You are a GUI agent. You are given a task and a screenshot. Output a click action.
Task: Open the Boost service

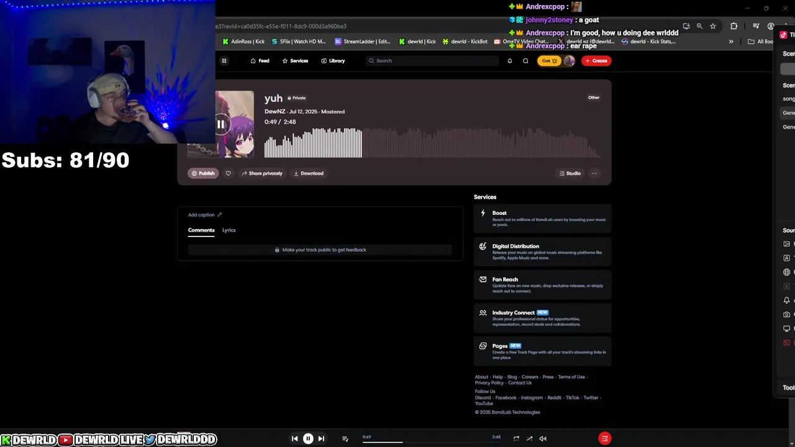(x=543, y=217)
